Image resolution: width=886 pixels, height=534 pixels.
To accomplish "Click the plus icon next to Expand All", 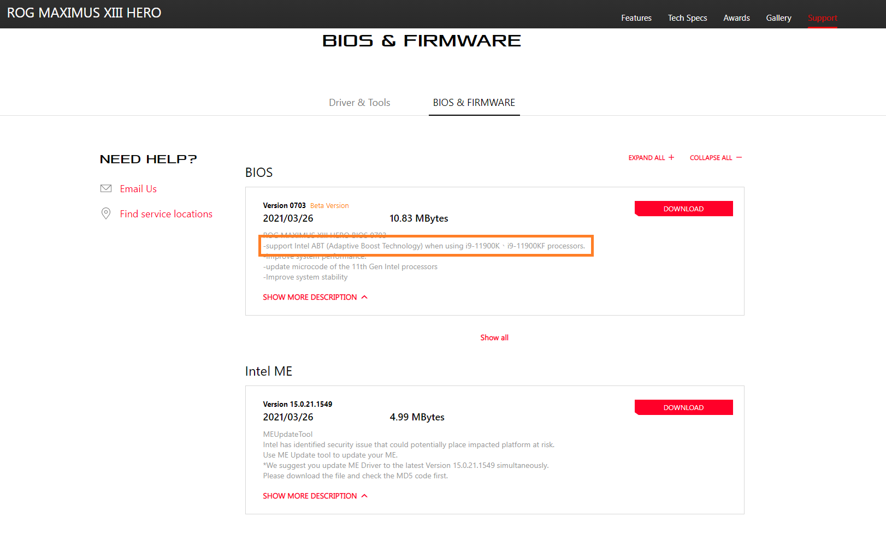I will (671, 158).
